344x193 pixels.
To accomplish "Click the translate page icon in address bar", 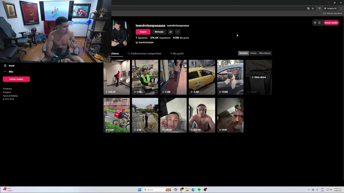I will pyautogui.click(x=308, y=8).
